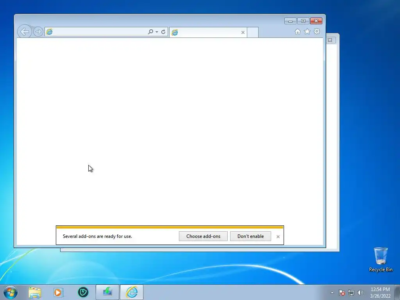The width and height of the screenshot is (400, 300).
Task: Close the current browser tab
Action: (x=243, y=32)
